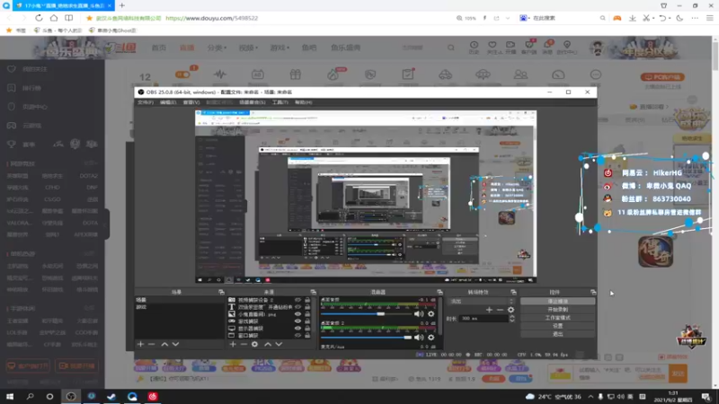Go to Douyu 首页 home link
Viewport: 719px width, 404px height.
159,48
